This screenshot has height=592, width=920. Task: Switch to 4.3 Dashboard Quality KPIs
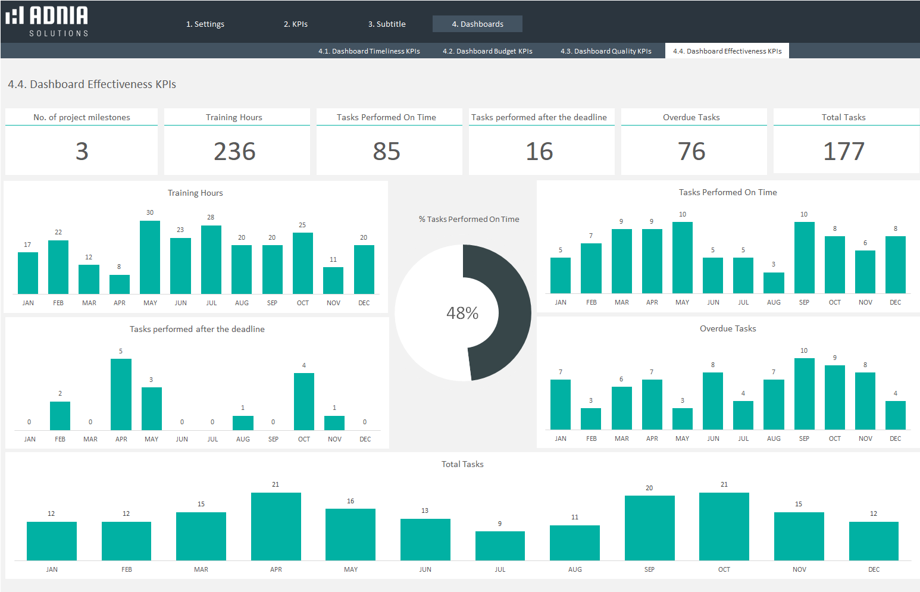point(606,51)
